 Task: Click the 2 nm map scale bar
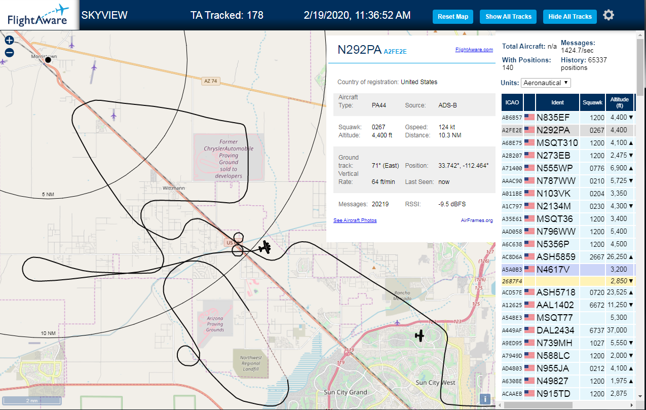click(31, 400)
